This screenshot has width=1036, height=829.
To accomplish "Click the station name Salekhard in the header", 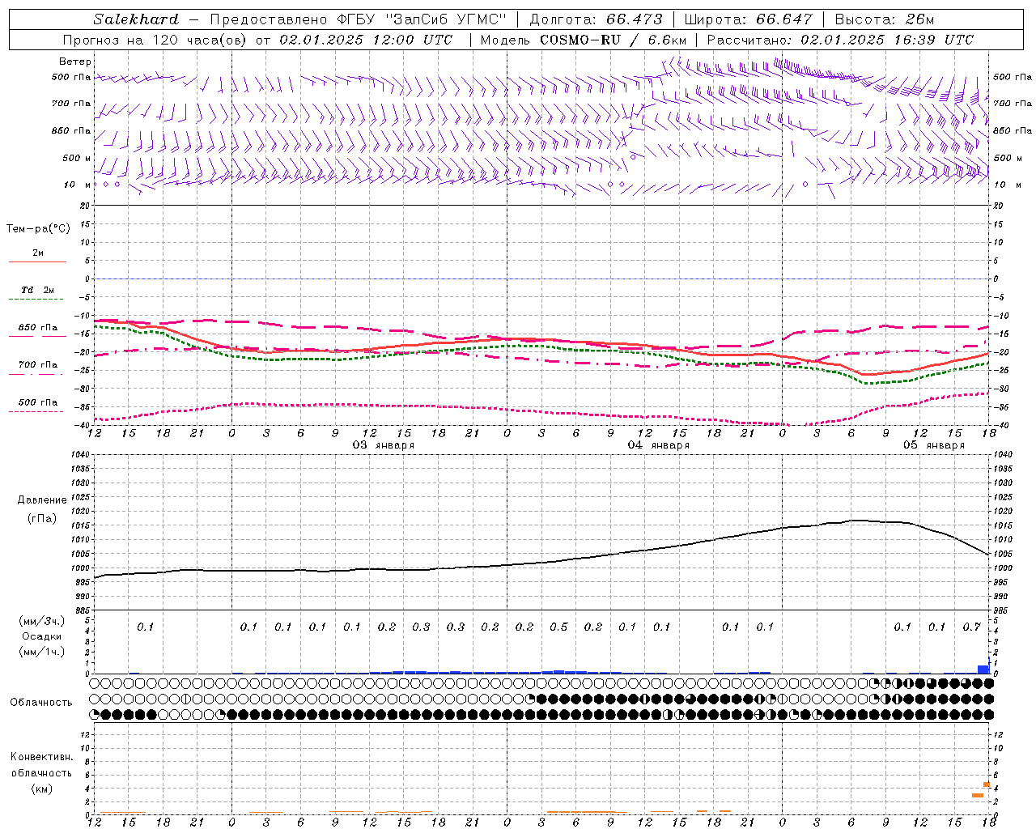I will point(136,19).
